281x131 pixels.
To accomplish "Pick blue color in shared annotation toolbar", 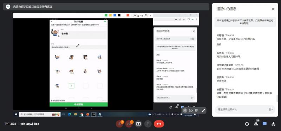I will point(115,15).
